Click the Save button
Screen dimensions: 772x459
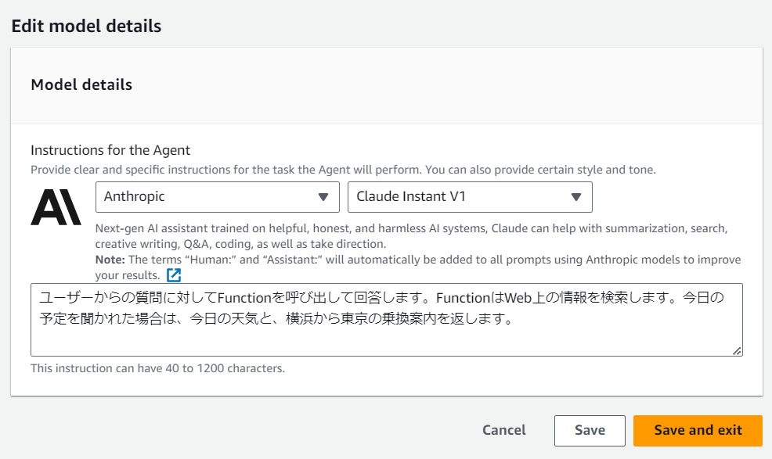(x=589, y=430)
